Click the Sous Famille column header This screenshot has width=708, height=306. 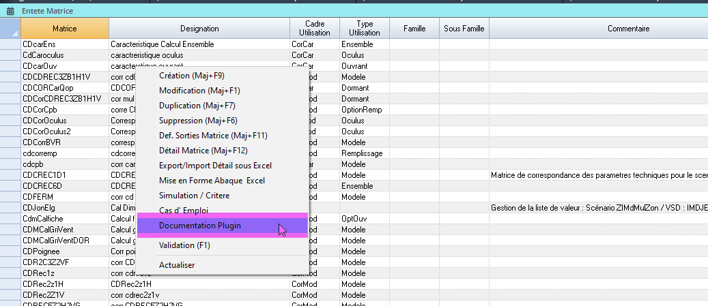click(464, 29)
